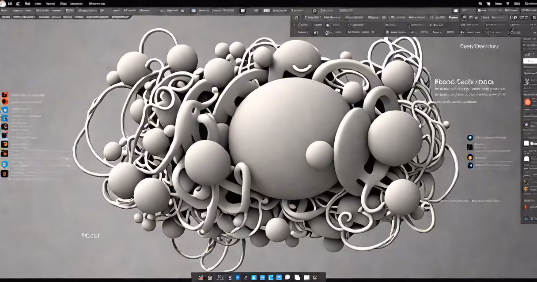Click the white input field atop the right panel
The width and height of the screenshot is (537, 282).
pyautogui.click(x=529, y=61)
